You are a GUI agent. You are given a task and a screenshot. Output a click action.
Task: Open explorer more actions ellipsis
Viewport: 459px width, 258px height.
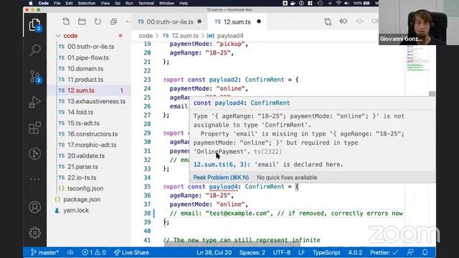pyautogui.click(x=128, y=21)
